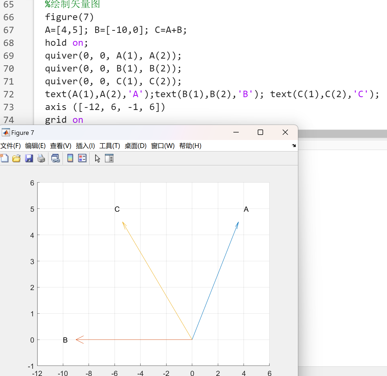This screenshot has width=387, height=376.
Task: Select the yellow vector C arrow line
Action: pos(157,280)
